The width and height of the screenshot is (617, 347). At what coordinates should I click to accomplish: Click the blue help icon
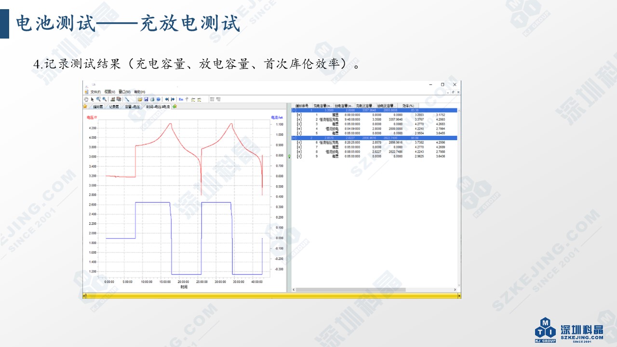pos(158,99)
